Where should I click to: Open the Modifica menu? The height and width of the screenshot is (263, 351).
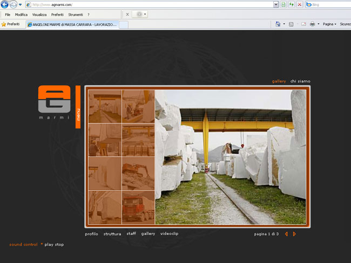[x=21, y=15]
